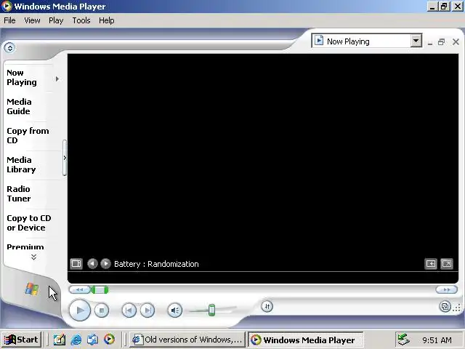Open the Play menu
Screen dimensions: 465x349
click(56, 20)
